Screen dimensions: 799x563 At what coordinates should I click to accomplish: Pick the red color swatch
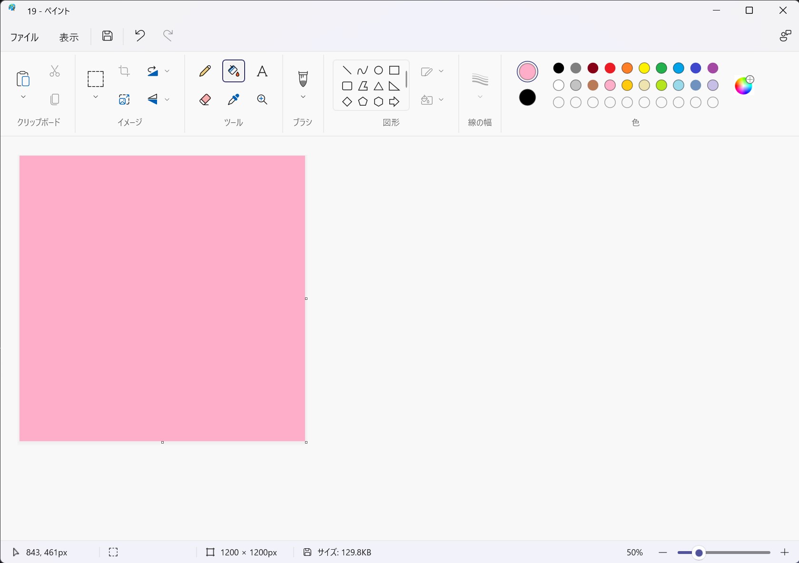610,69
